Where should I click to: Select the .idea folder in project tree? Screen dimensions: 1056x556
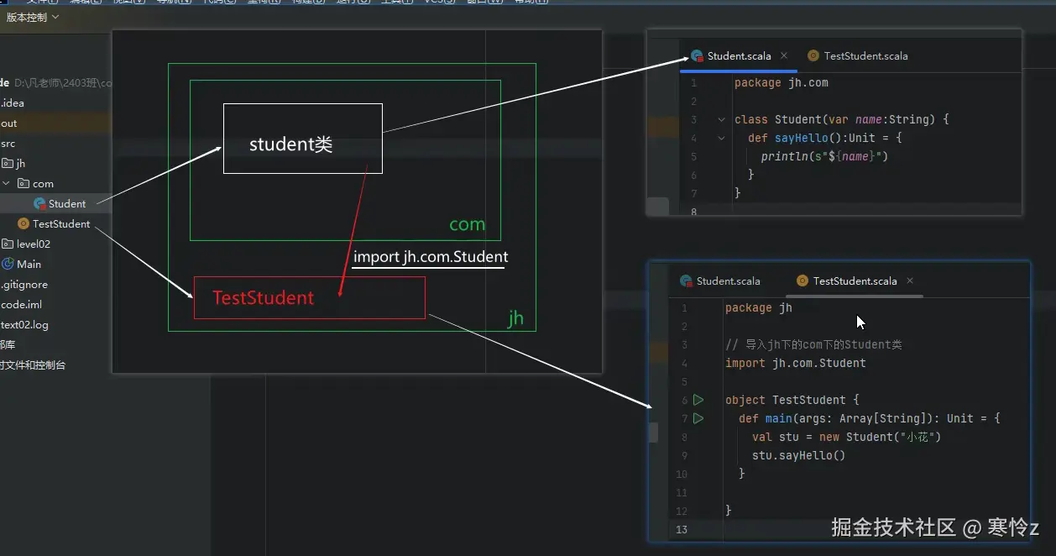(13, 103)
